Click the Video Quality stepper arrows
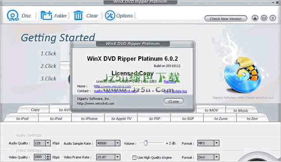281x162 pixels. pyautogui.click(x=48, y=157)
